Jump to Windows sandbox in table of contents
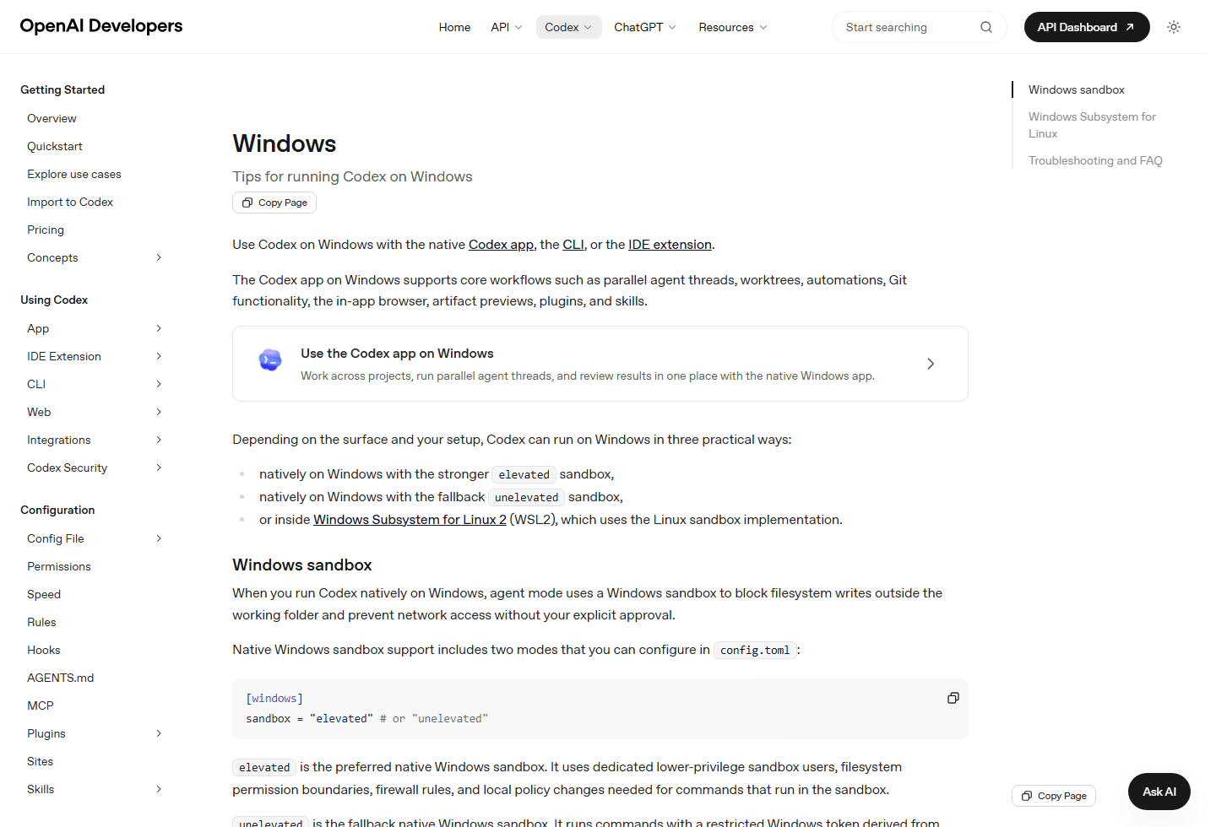 [x=1077, y=89]
